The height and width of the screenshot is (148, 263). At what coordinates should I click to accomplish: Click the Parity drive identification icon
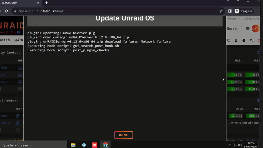[x=20, y=68]
